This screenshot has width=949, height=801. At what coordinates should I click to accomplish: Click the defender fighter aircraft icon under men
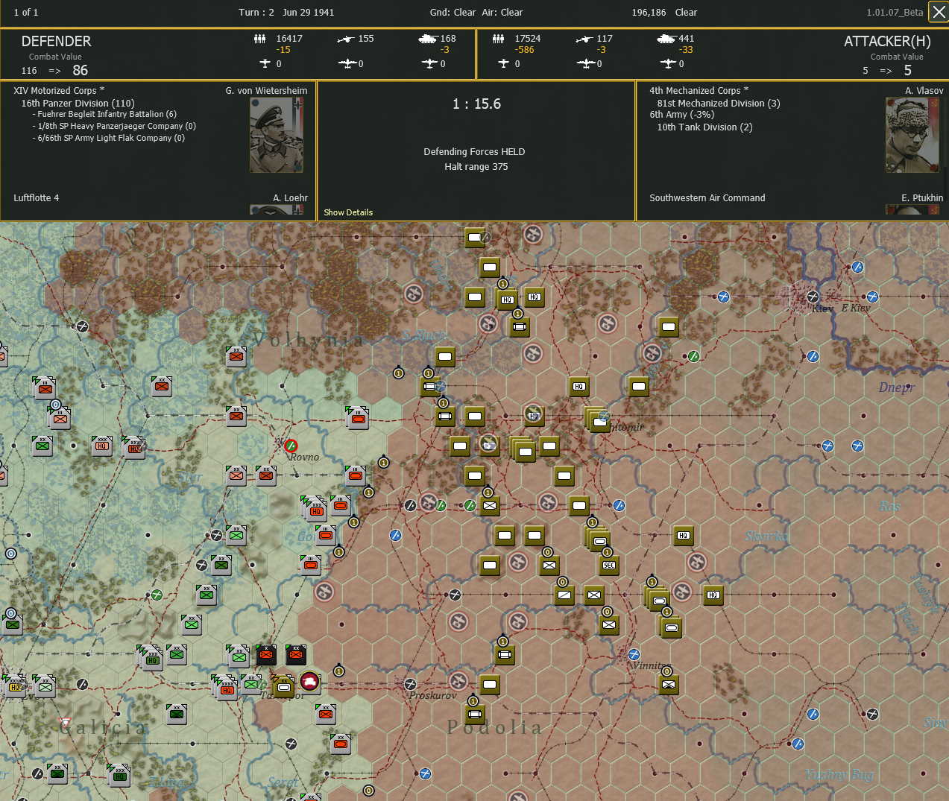coord(265,63)
